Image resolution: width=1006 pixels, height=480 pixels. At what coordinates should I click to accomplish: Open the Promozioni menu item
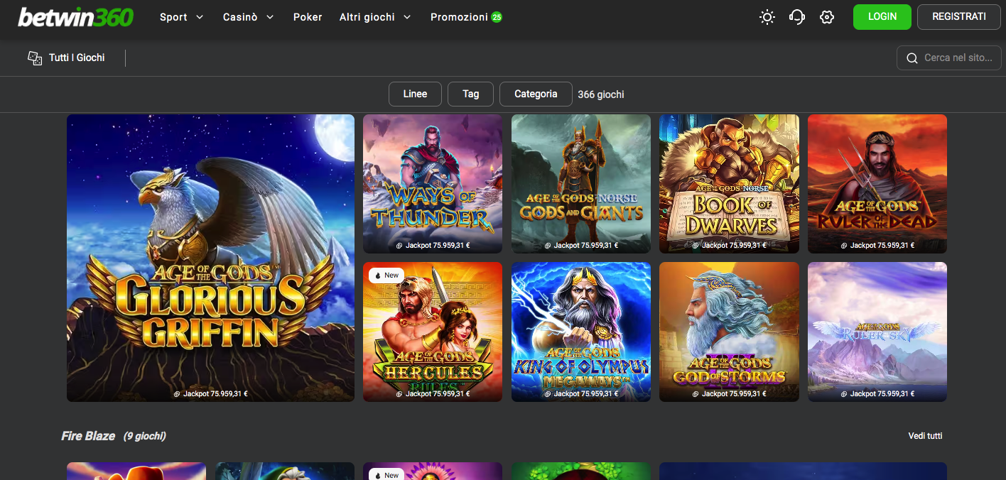click(459, 17)
